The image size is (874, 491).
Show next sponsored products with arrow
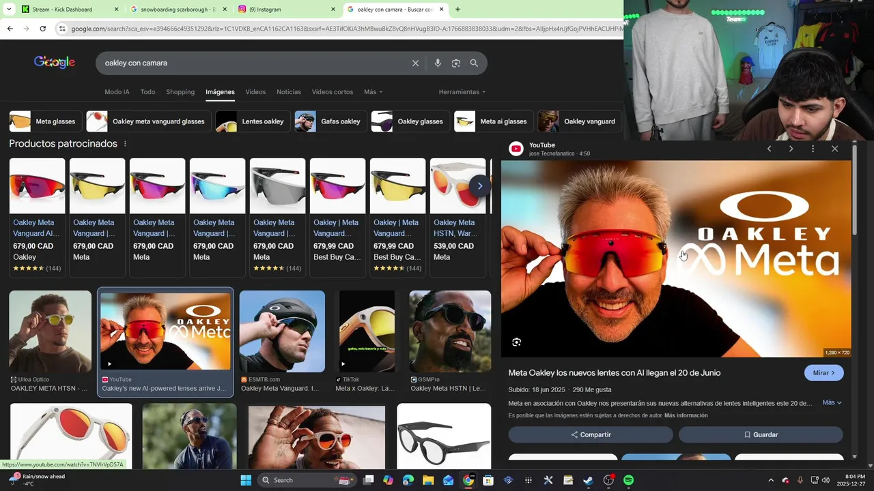(x=480, y=185)
